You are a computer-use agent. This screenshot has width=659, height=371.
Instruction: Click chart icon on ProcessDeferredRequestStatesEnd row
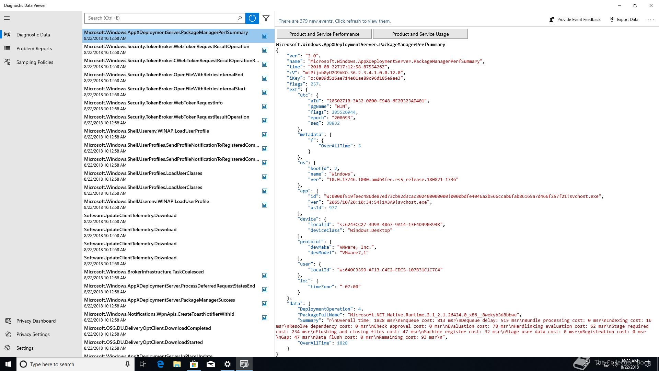265,290
